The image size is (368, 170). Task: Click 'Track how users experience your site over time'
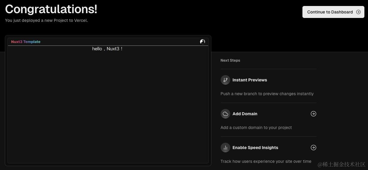[266, 161]
